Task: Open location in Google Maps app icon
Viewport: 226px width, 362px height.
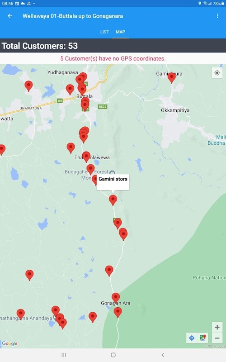Action: pyautogui.click(x=202, y=338)
